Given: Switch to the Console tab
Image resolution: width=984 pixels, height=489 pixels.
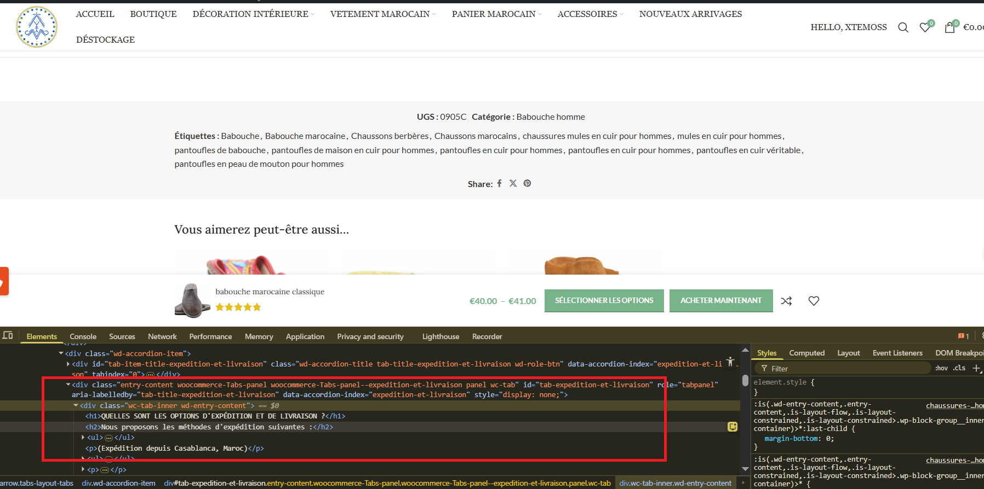Looking at the screenshot, I should 83,336.
